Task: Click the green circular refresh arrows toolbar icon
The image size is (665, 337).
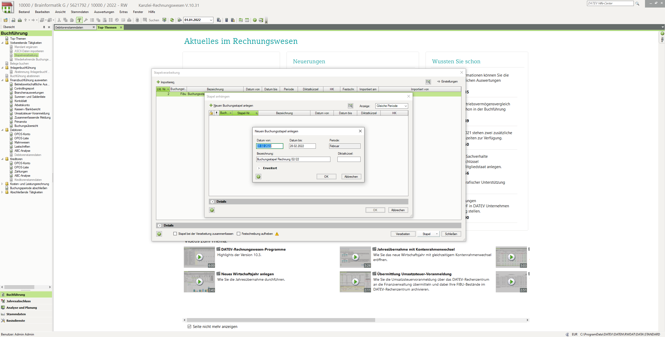Action: tap(172, 20)
